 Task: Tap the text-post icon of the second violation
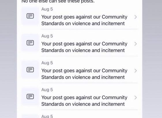pyautogui.click(x=30, y=43)
